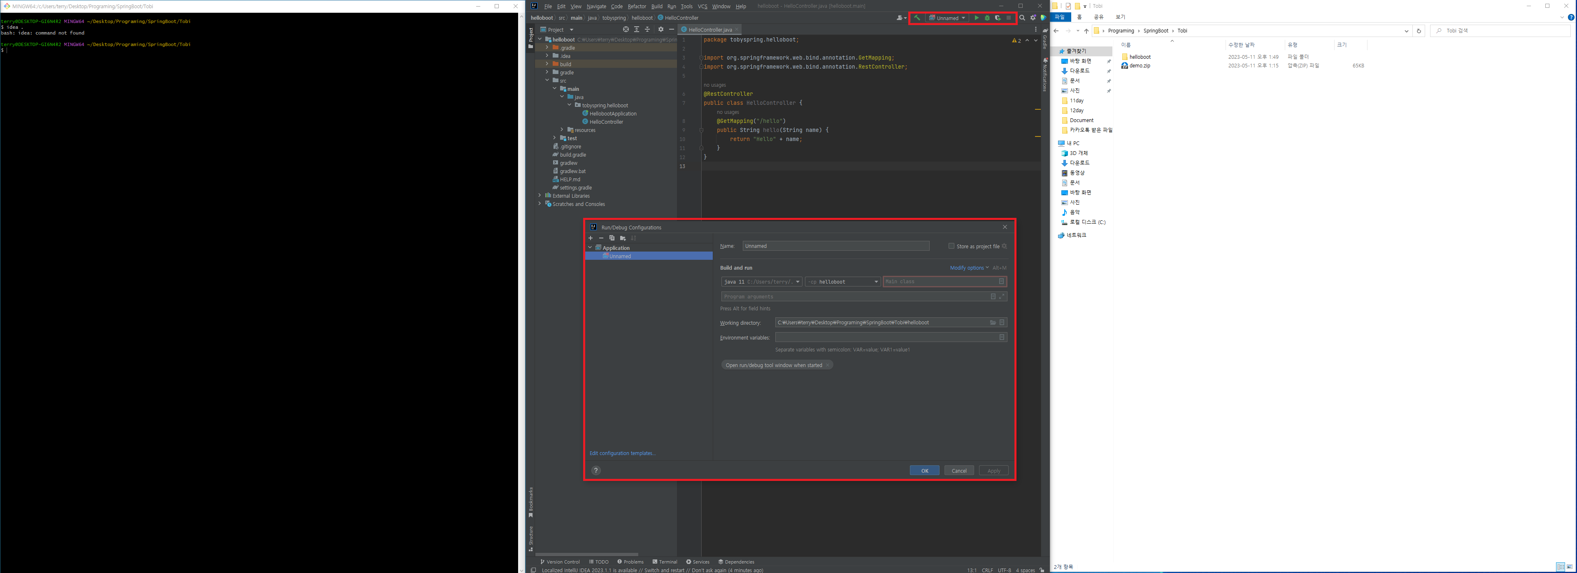Add new configuration with plus icon
1577x573 pixels.
tap(591, 238)
